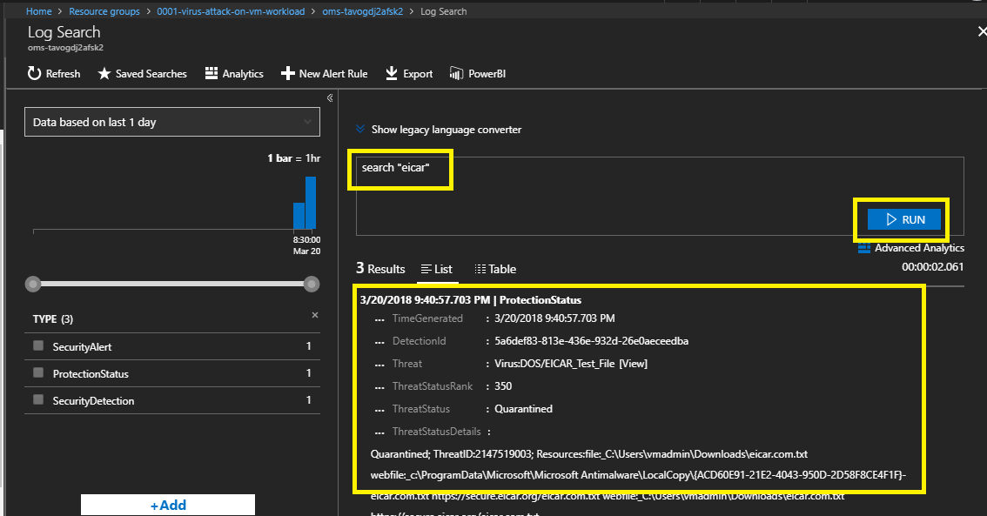The image size is (987, 516).
Task: Click the DetectionId value 5a6def83-813e-436e-932d-26e0aeceedba
Action: (592, 341)
